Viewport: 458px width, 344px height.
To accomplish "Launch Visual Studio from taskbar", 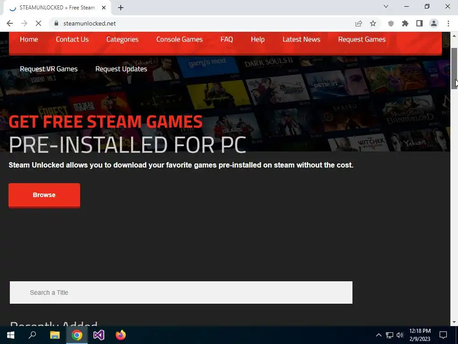I will 99,335.
